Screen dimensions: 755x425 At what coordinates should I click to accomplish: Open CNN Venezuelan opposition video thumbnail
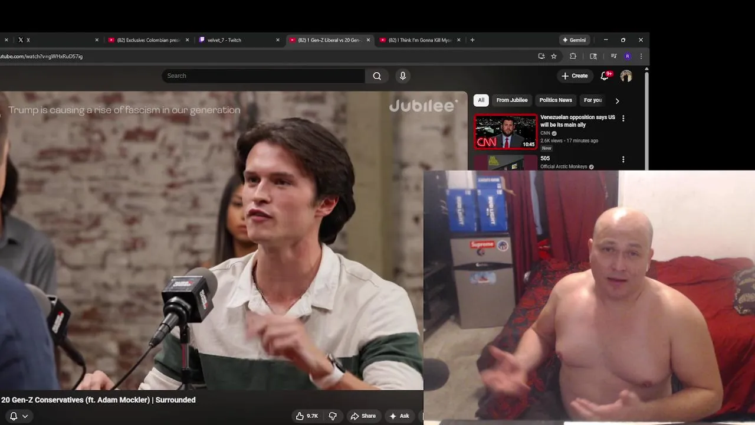point(506,132)
